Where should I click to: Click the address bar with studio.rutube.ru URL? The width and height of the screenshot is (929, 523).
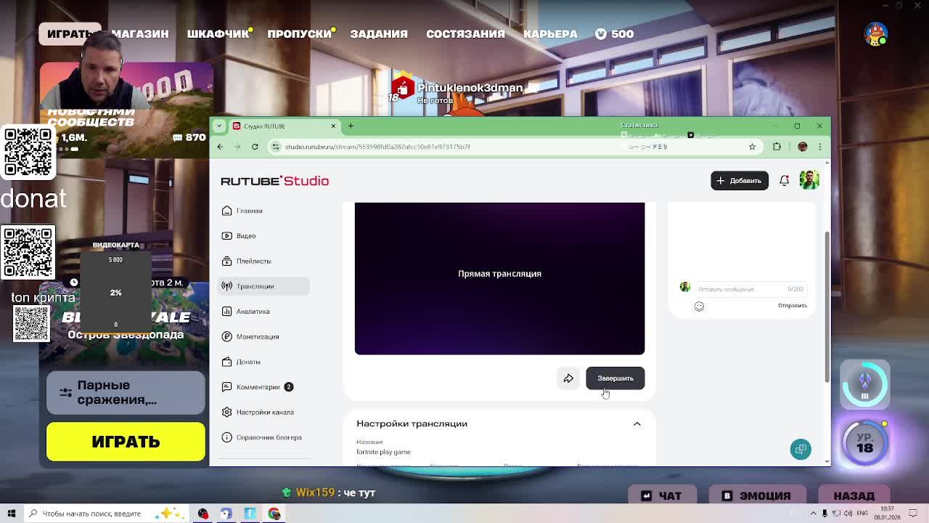pos(515,147)
